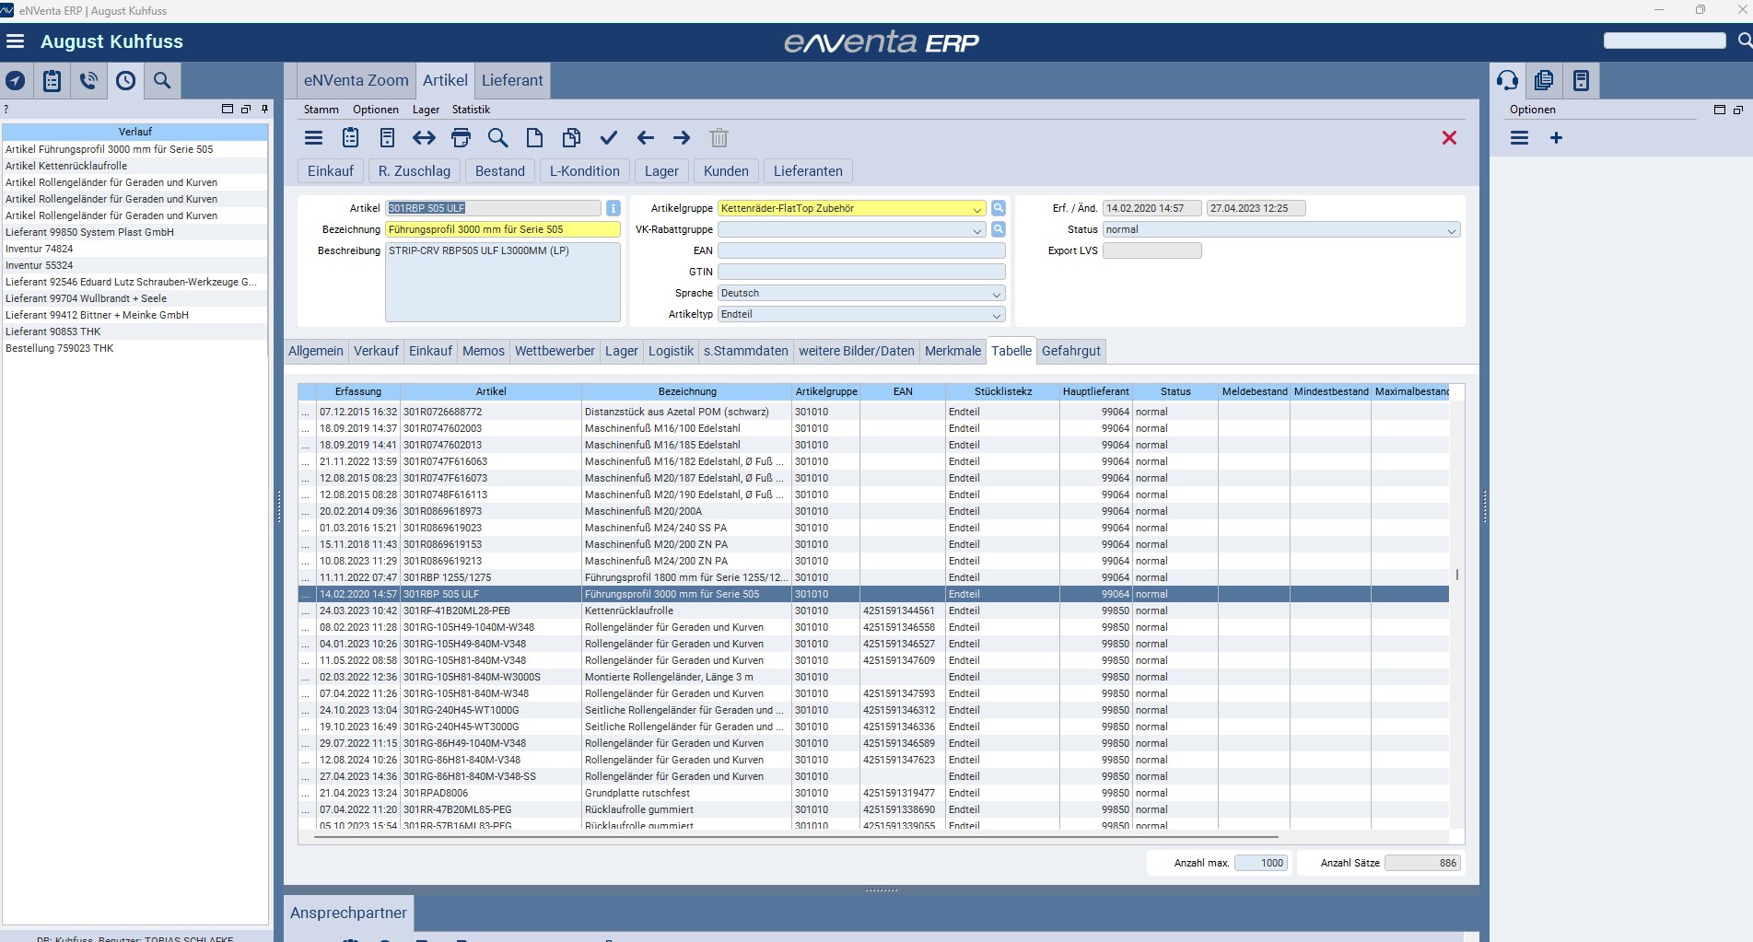Image resolution: width=1753 pixels, height=942 pixels.
Task: Open the headset support icon
Action: pos(1507,81)
